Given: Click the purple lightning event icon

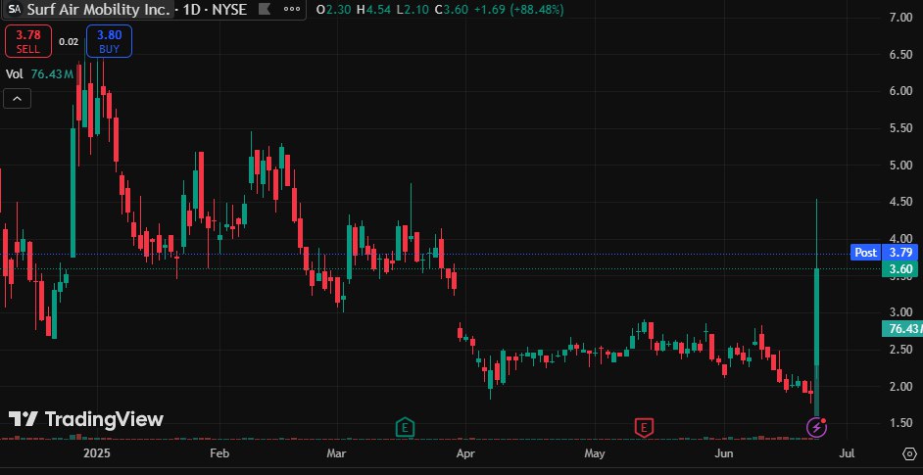Looking at the screenshot, I should [816, 427].
